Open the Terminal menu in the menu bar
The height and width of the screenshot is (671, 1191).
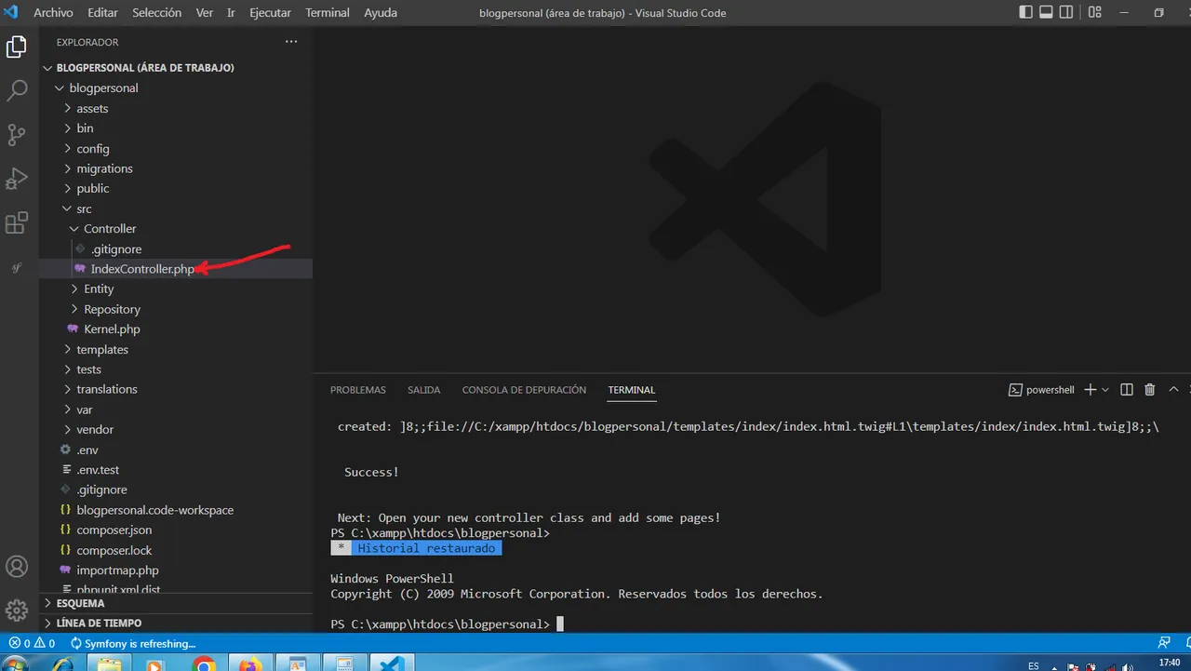[328, 13]
